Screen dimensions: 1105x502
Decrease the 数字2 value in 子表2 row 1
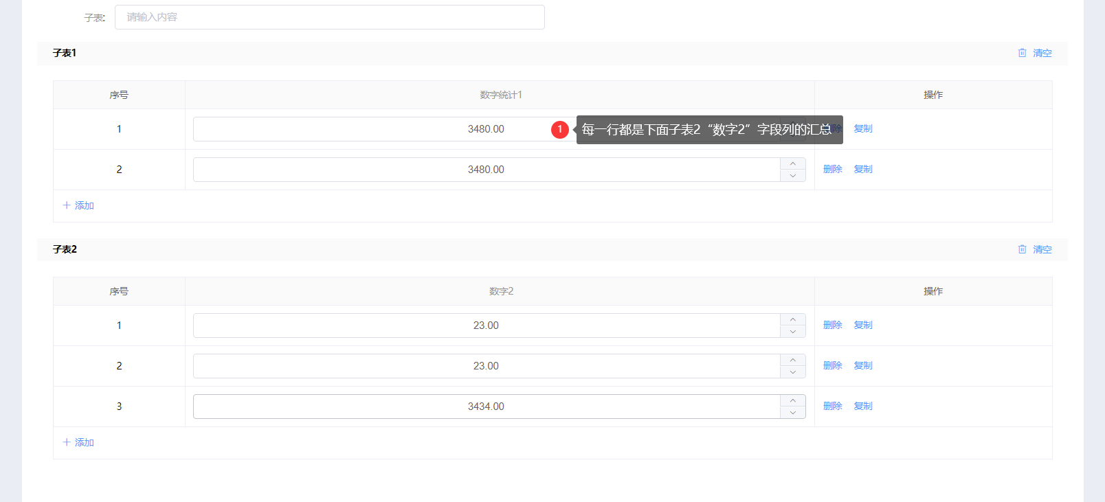793,332
